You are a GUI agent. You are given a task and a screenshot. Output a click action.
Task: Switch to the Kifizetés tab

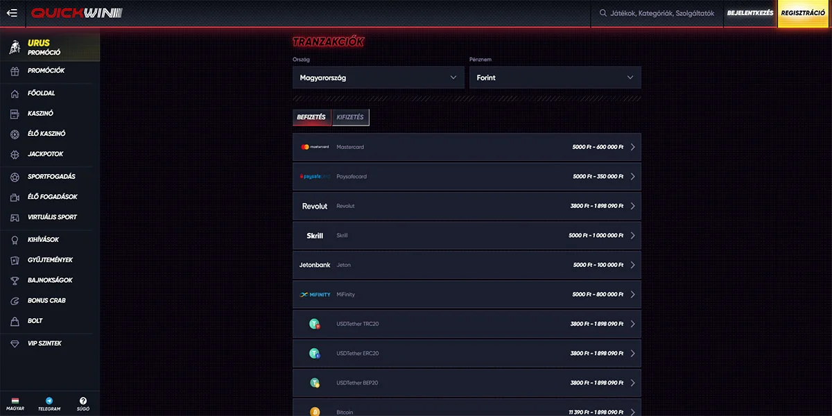(x=350, y=117)
